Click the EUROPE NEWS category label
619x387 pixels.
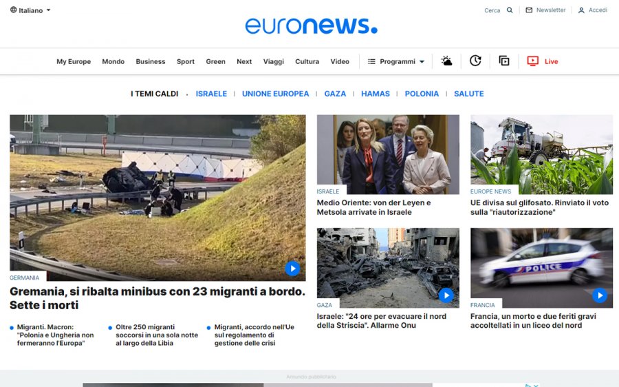click(490, 191)
